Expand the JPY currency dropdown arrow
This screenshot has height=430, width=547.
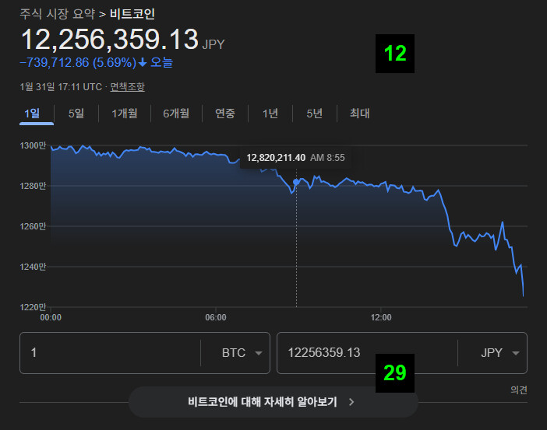pyautogui.click(x=516, y=353)
